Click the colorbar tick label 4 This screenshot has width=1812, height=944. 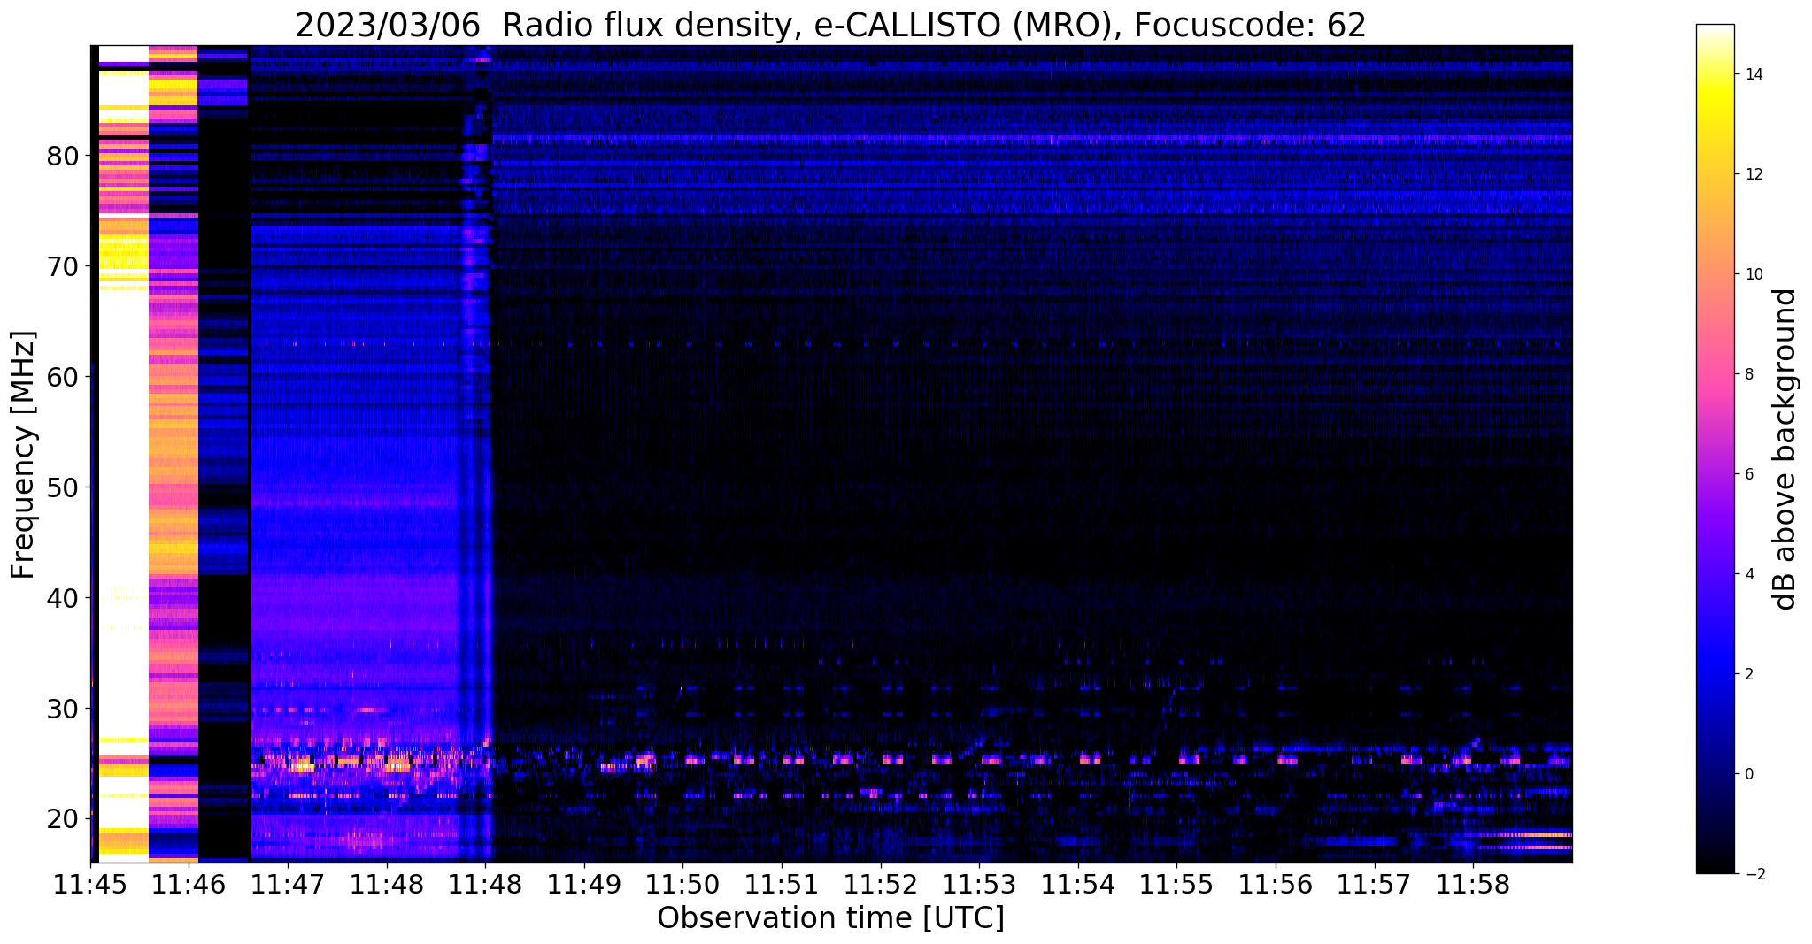coord(1748,574)
